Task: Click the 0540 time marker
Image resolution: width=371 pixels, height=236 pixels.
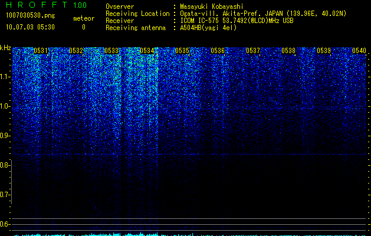Action: point(359,51)
